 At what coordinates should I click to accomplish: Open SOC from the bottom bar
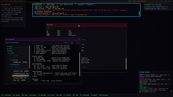click(x=75, y=95)
